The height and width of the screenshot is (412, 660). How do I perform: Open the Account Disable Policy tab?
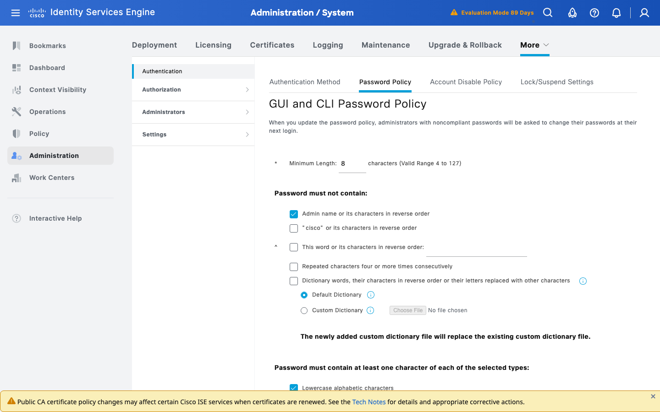point(466,82)
